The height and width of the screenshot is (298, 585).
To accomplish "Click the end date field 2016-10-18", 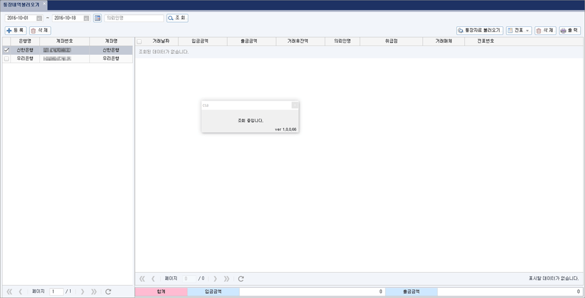I will click(67, 18).
